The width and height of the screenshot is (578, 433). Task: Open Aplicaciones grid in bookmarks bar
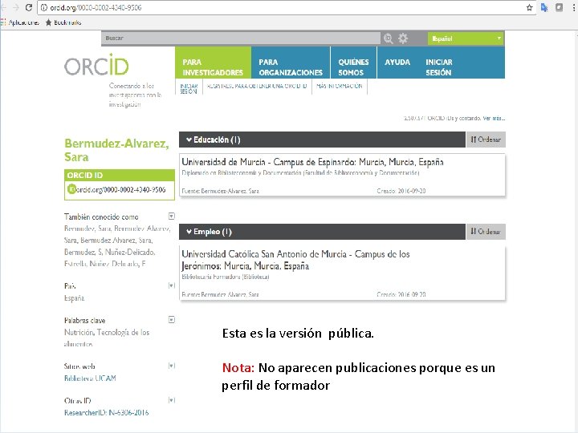tap(20, 22)
